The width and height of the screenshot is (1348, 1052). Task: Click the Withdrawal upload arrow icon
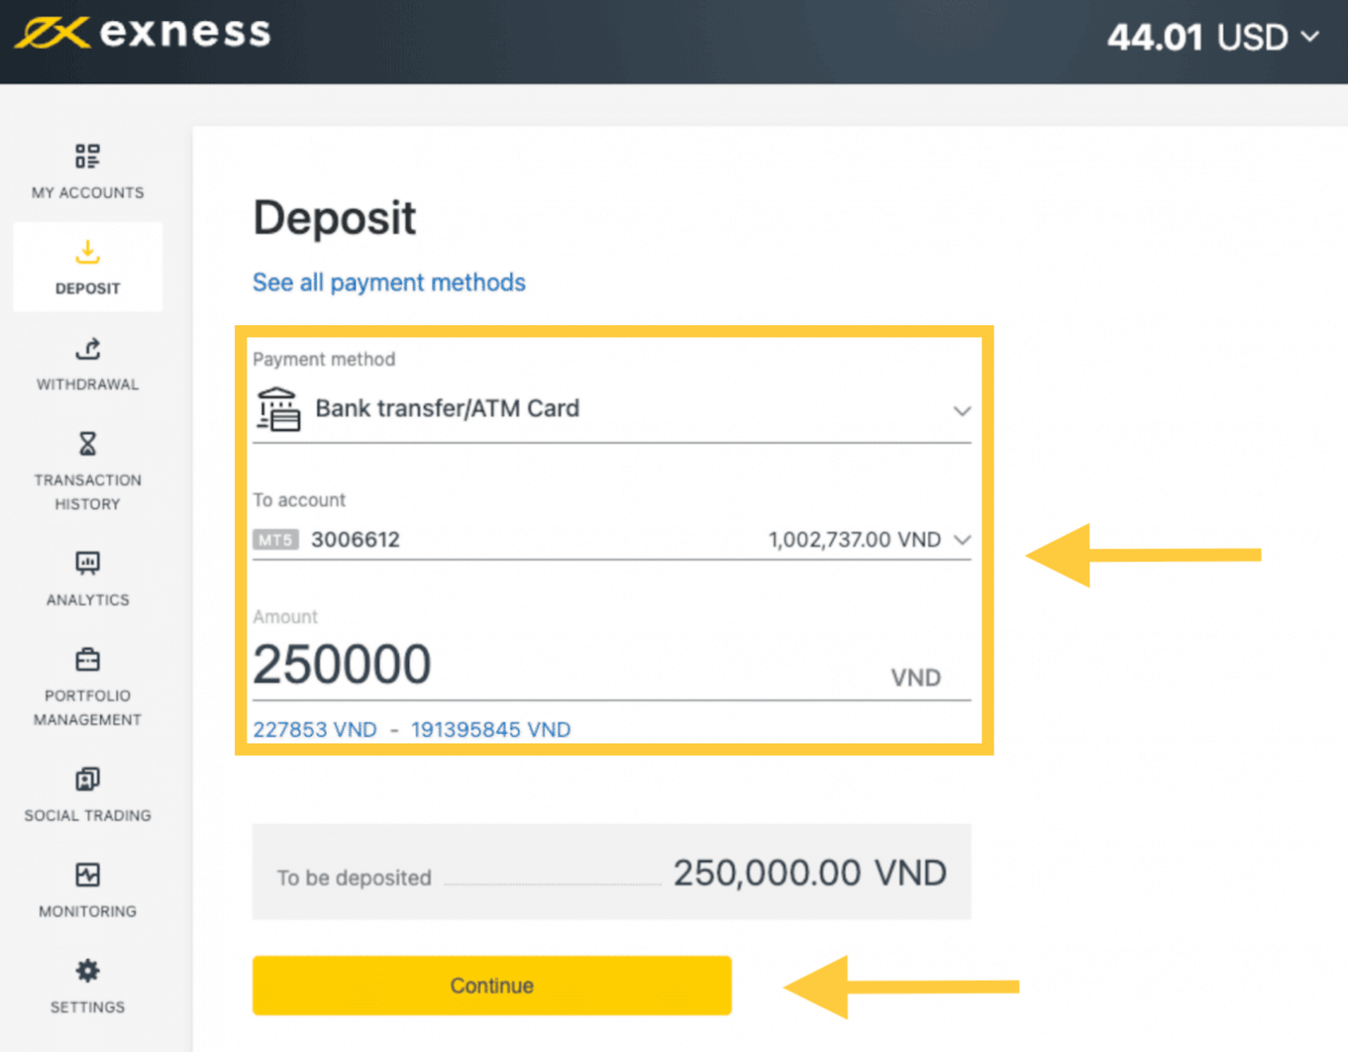point(87,348)
